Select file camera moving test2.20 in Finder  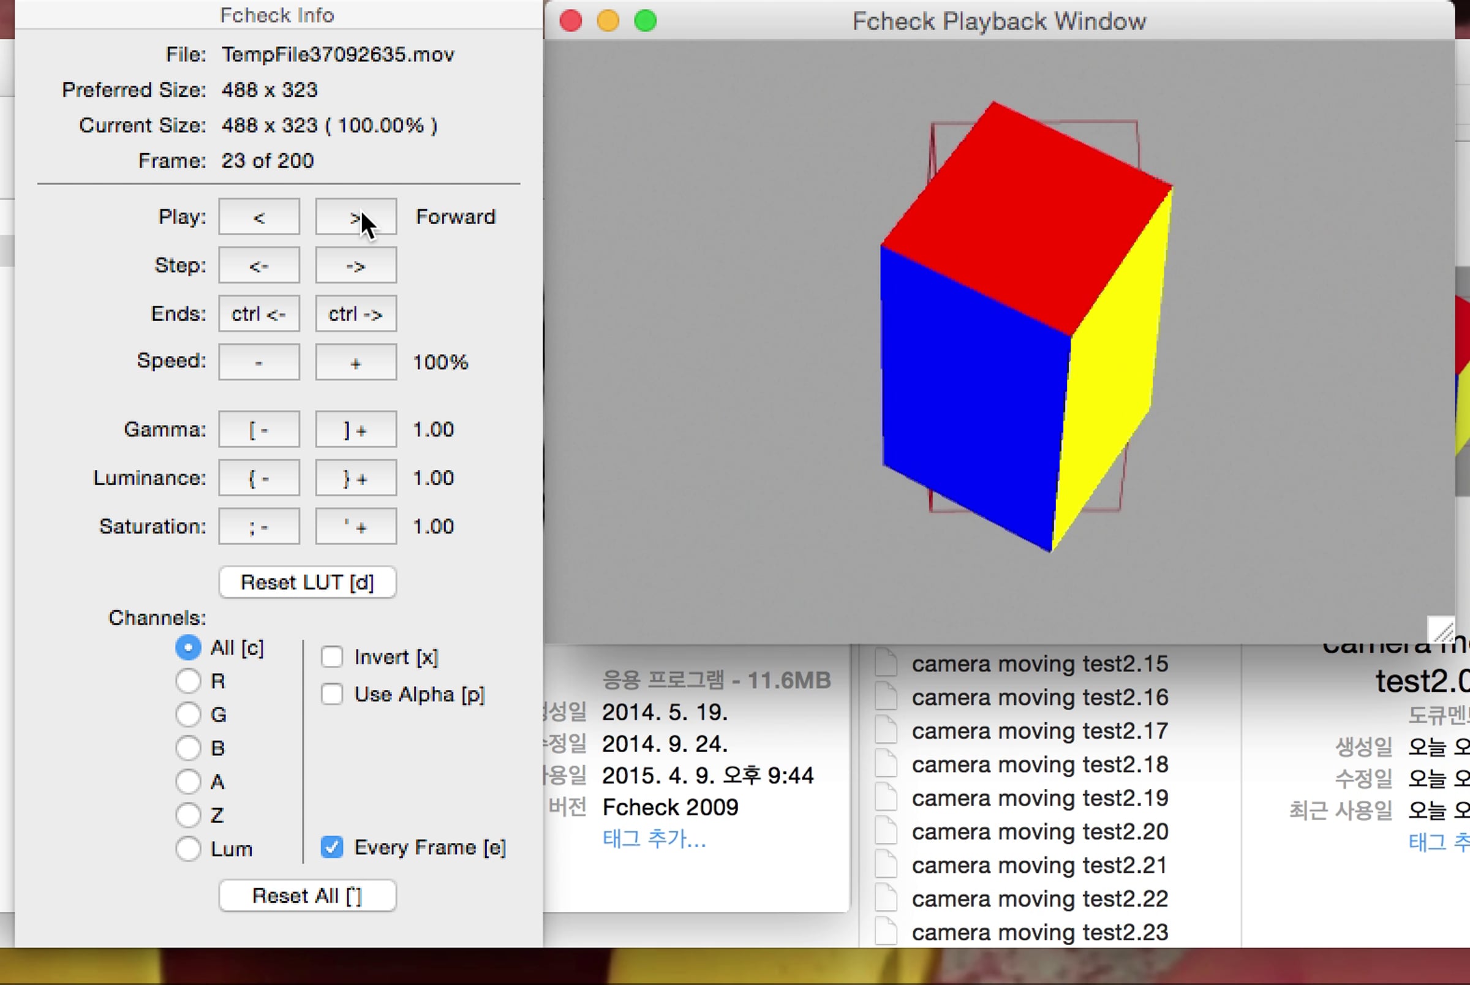[1040, 832]
